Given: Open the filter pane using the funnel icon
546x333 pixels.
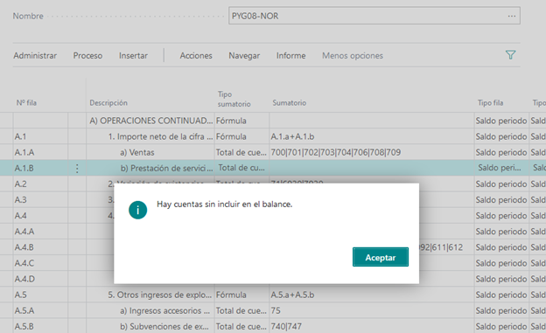Looking at the screenshot, I should 510,55.
